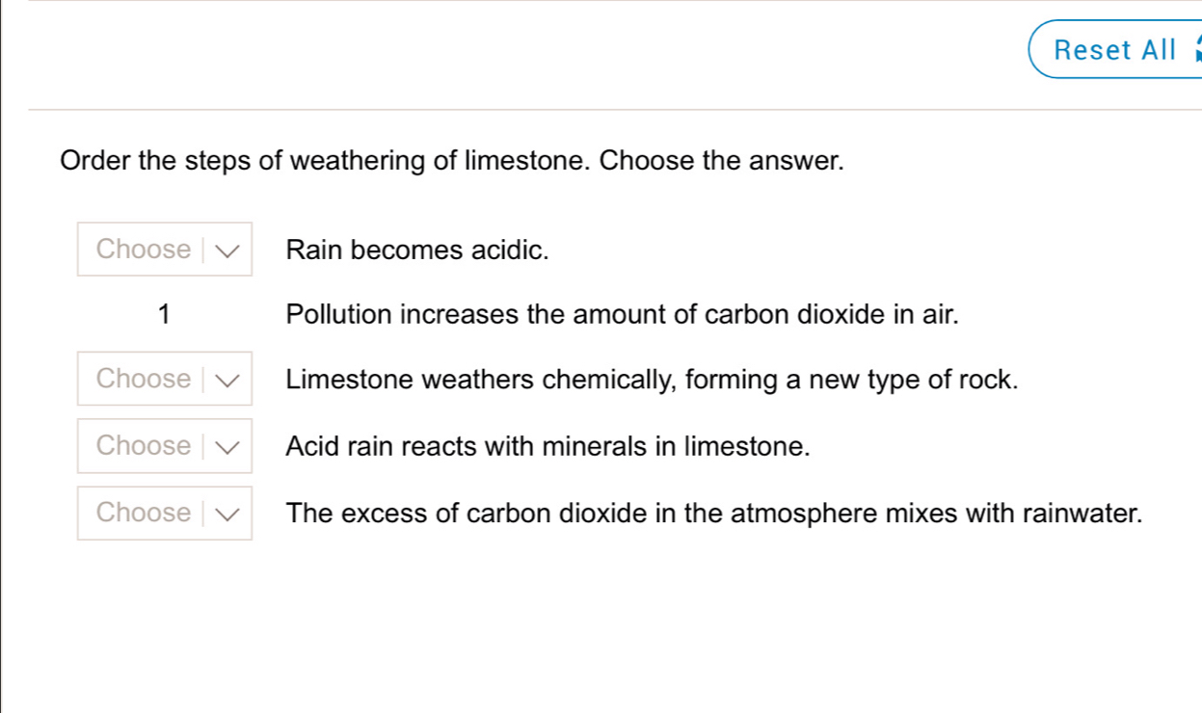Select the "Limestone weathers chemically" statement text

tap(653, 380)
